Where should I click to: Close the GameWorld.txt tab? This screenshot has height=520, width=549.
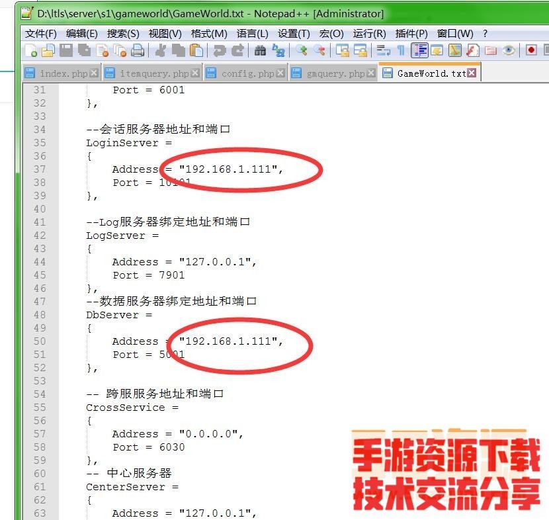coord(472,73)
